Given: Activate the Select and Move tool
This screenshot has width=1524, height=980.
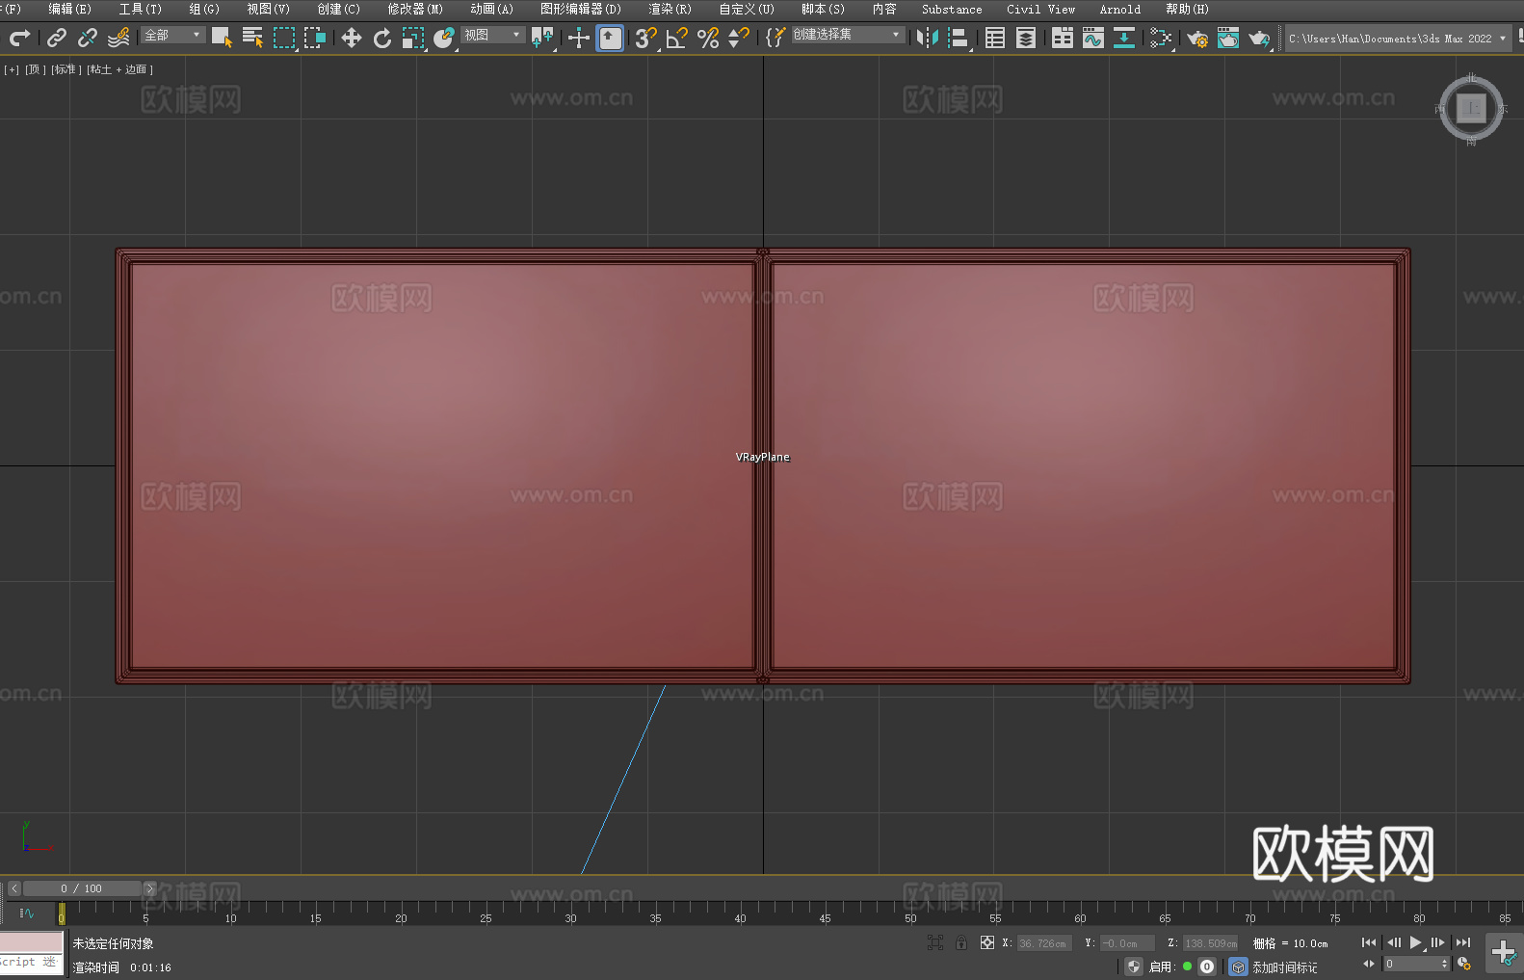Looking at the screenshot, I should pyautogui.click(x=352, y=38).
